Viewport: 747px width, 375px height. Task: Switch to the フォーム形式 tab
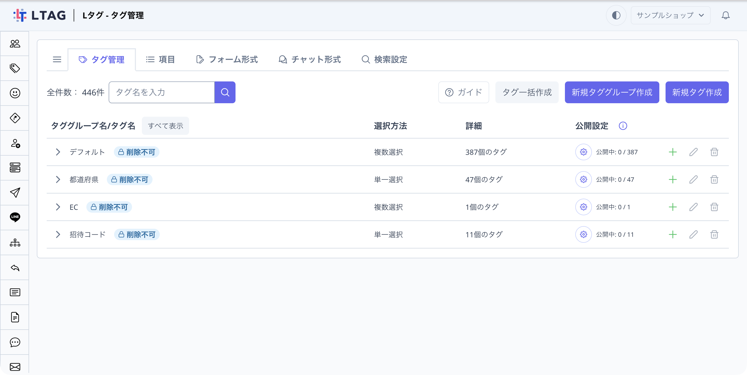(x=227, y=59)
